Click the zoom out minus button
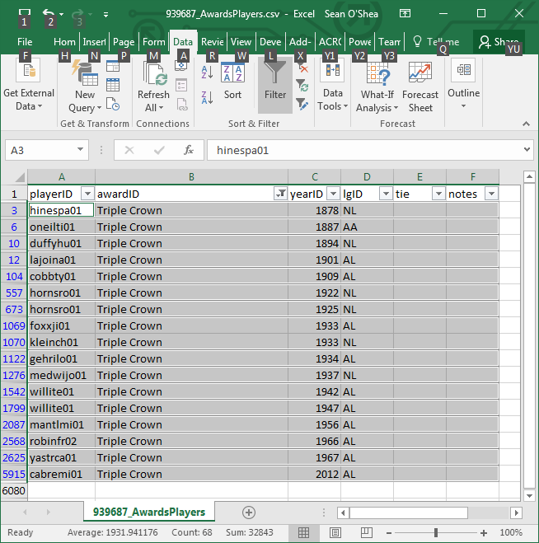This screenshot has width=539, height=543. 389,532
